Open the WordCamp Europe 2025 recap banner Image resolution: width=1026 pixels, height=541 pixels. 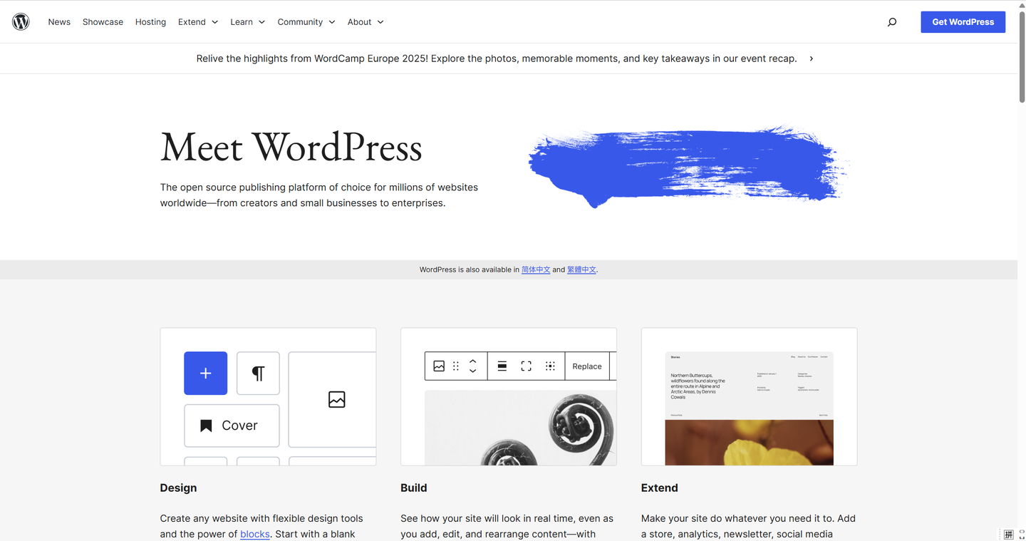497,58
